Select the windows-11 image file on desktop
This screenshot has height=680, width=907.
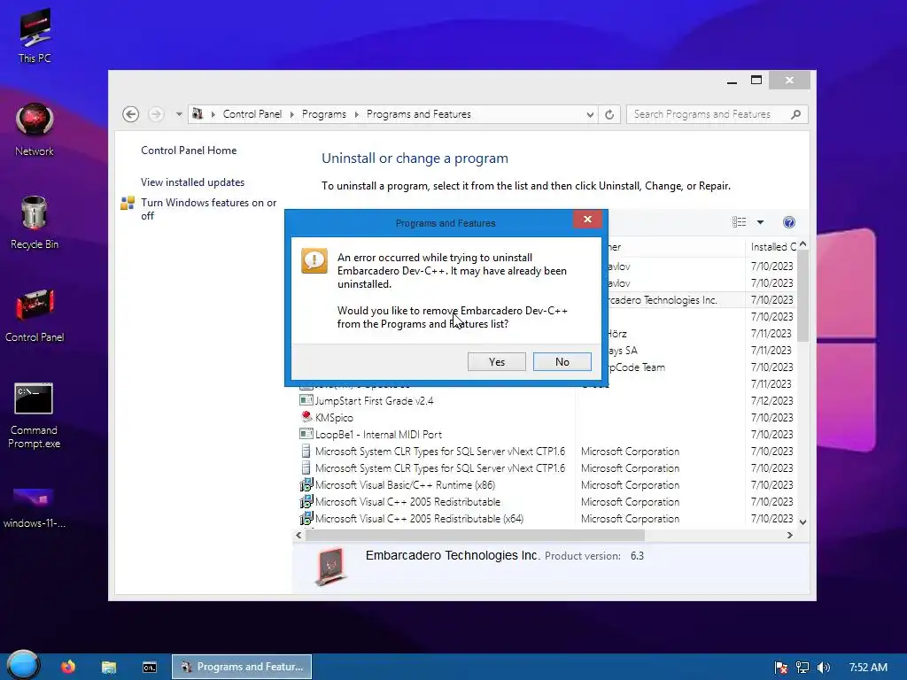(34, 508)
